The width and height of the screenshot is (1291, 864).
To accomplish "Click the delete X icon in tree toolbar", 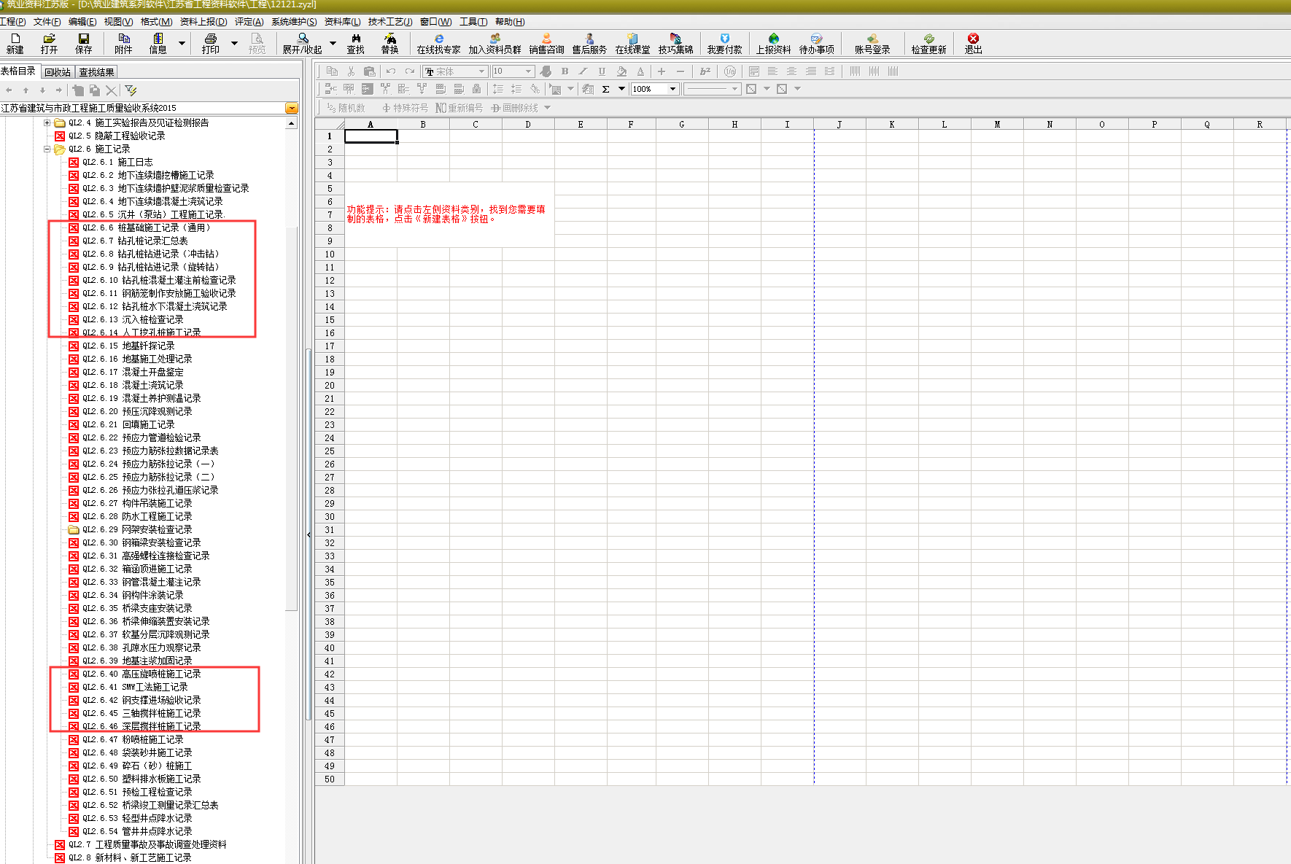I will (111, 90).
